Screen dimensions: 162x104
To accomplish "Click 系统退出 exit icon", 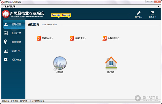I will [x=152, y=13].
